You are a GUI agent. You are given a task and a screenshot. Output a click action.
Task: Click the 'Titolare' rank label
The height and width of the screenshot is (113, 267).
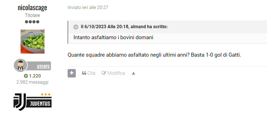coord(32,15)
